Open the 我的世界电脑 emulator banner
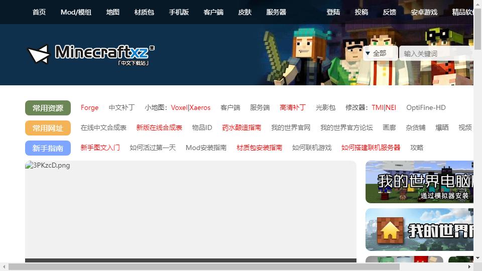 point(419,182)
